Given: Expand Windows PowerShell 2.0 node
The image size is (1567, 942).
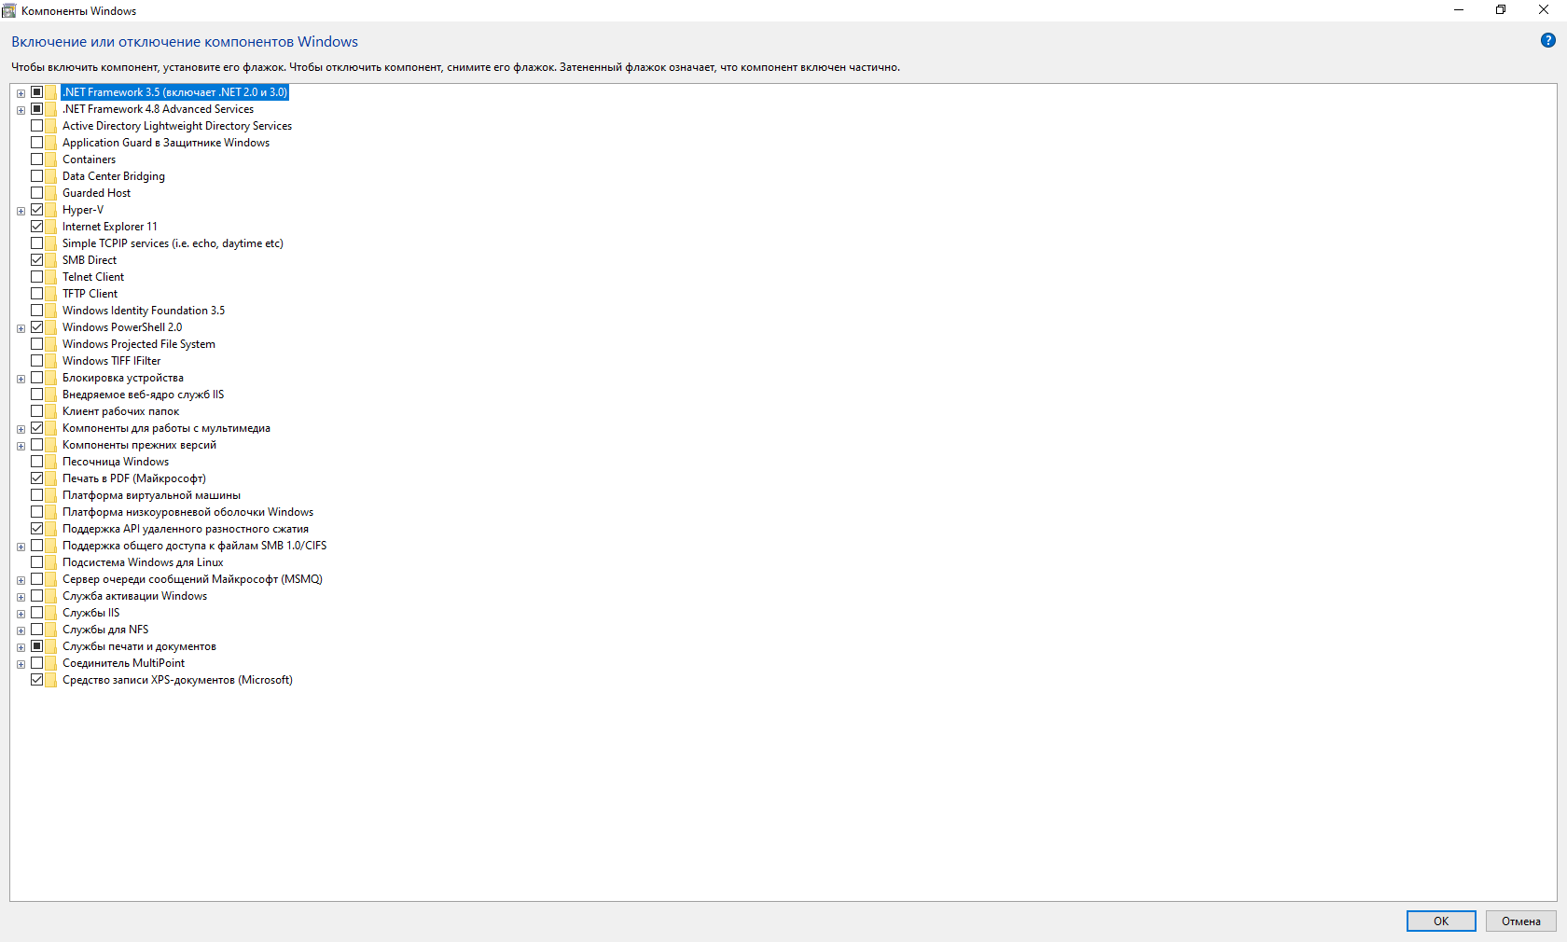Looking at the screenshot, I should (x=21, y=328).
